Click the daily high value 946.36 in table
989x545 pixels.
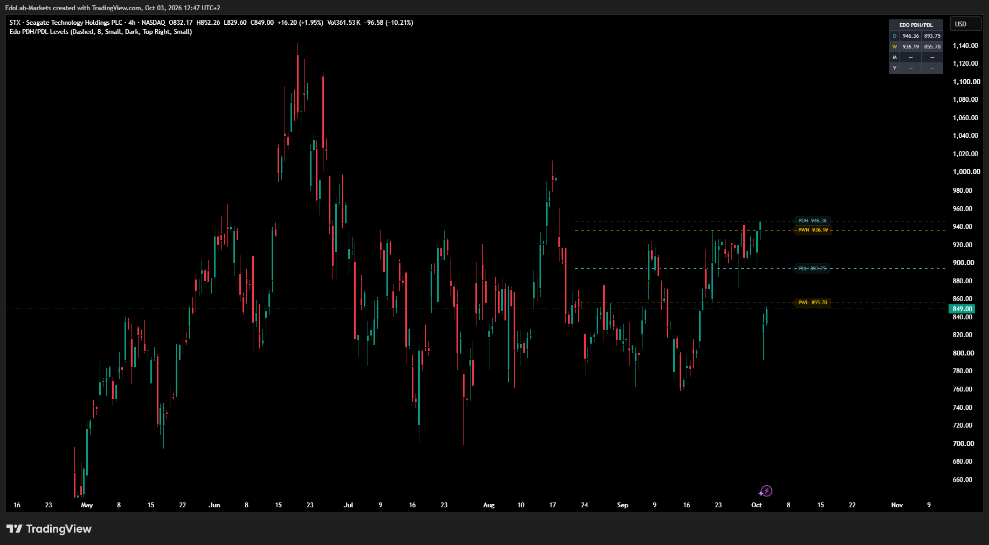(911, 36)
